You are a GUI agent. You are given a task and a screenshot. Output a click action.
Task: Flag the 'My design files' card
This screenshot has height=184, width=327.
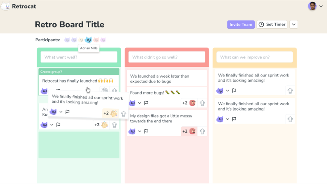[146, 131]
